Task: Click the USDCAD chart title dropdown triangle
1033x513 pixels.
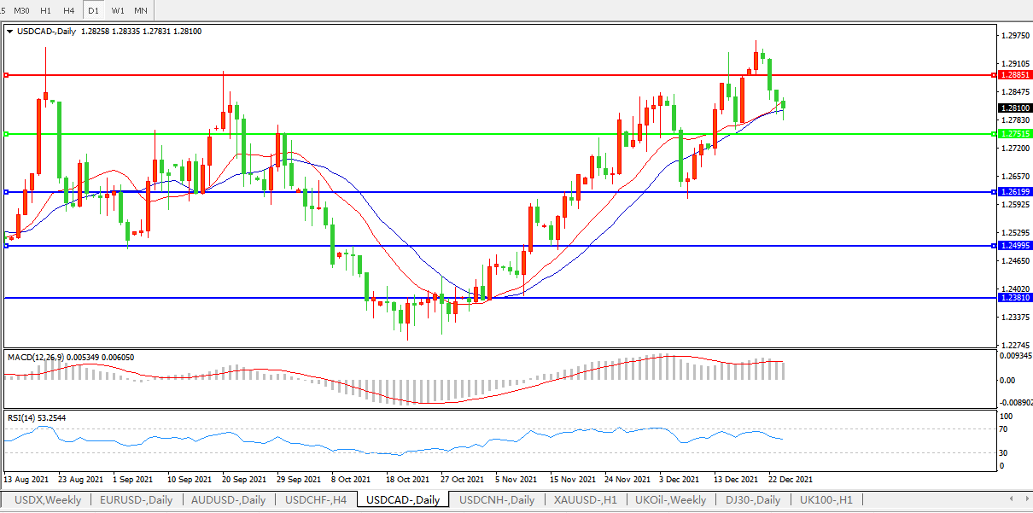Action: (x=9, y=32)
